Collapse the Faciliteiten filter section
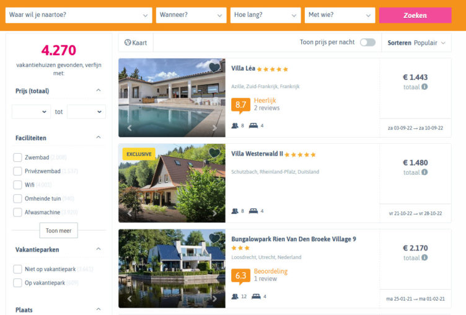 pyautogui.click(x=99, y=138)
